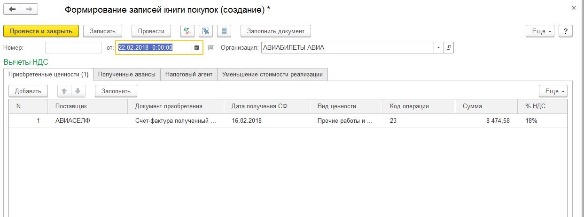Screen dimensions: 584x217
Task: Switch to the Полученные авансы tab
Action: point(126,74)
